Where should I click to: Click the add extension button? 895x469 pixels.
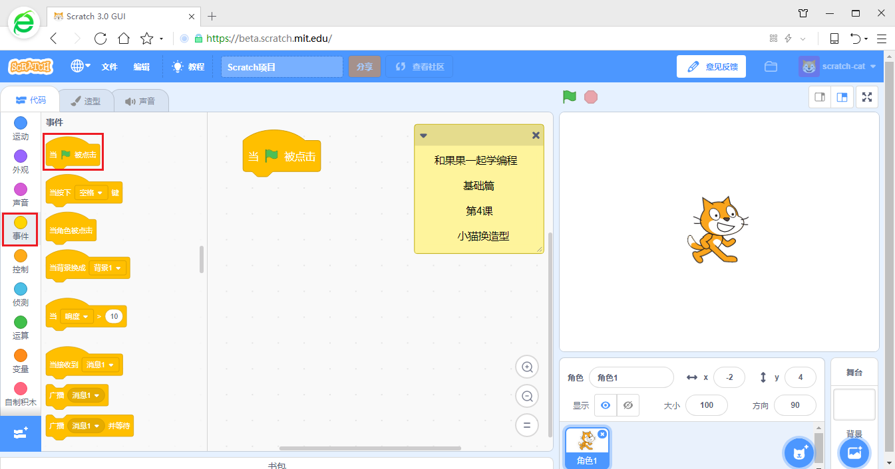point(21,433)
